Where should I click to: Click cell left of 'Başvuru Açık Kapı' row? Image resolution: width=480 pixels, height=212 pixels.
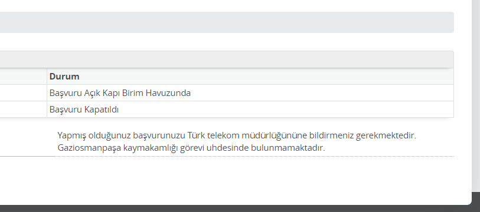pos(23,93)
